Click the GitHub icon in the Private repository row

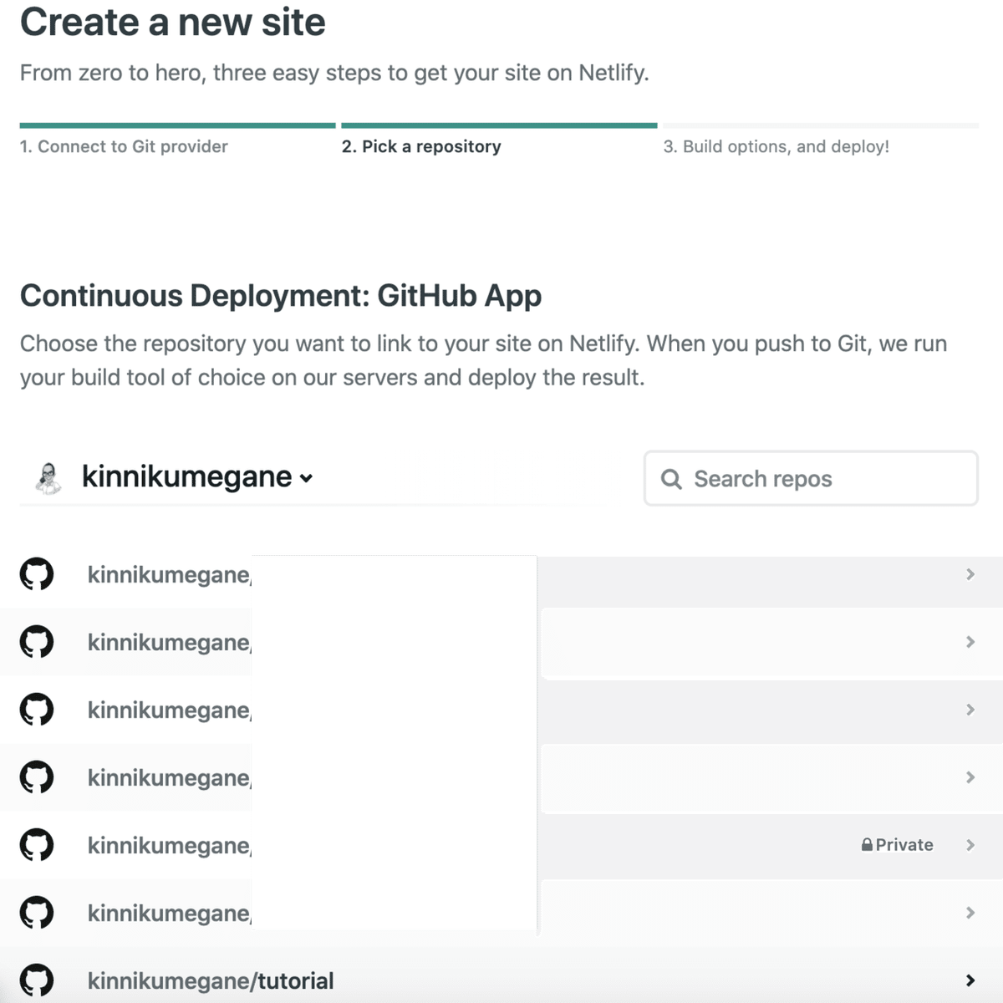37,845
